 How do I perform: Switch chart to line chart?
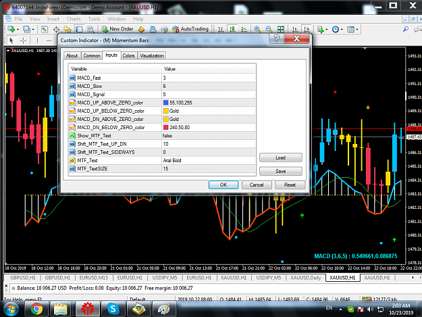click(x=244, y=29)
